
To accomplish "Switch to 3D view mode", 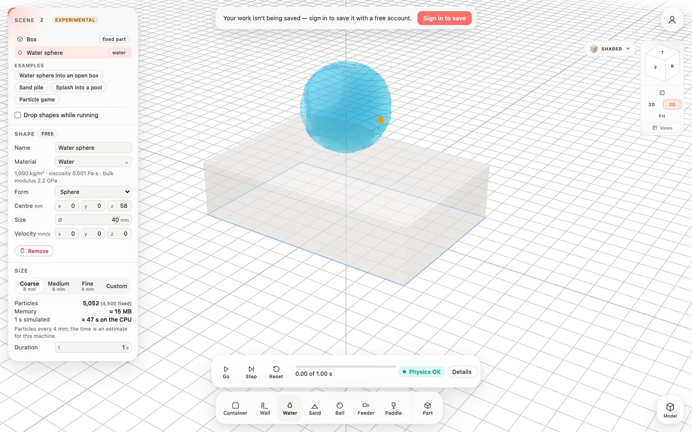I will (672, 105).
